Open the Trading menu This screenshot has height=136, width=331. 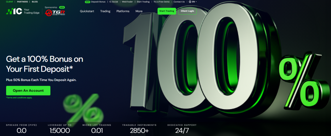[105, 11]
